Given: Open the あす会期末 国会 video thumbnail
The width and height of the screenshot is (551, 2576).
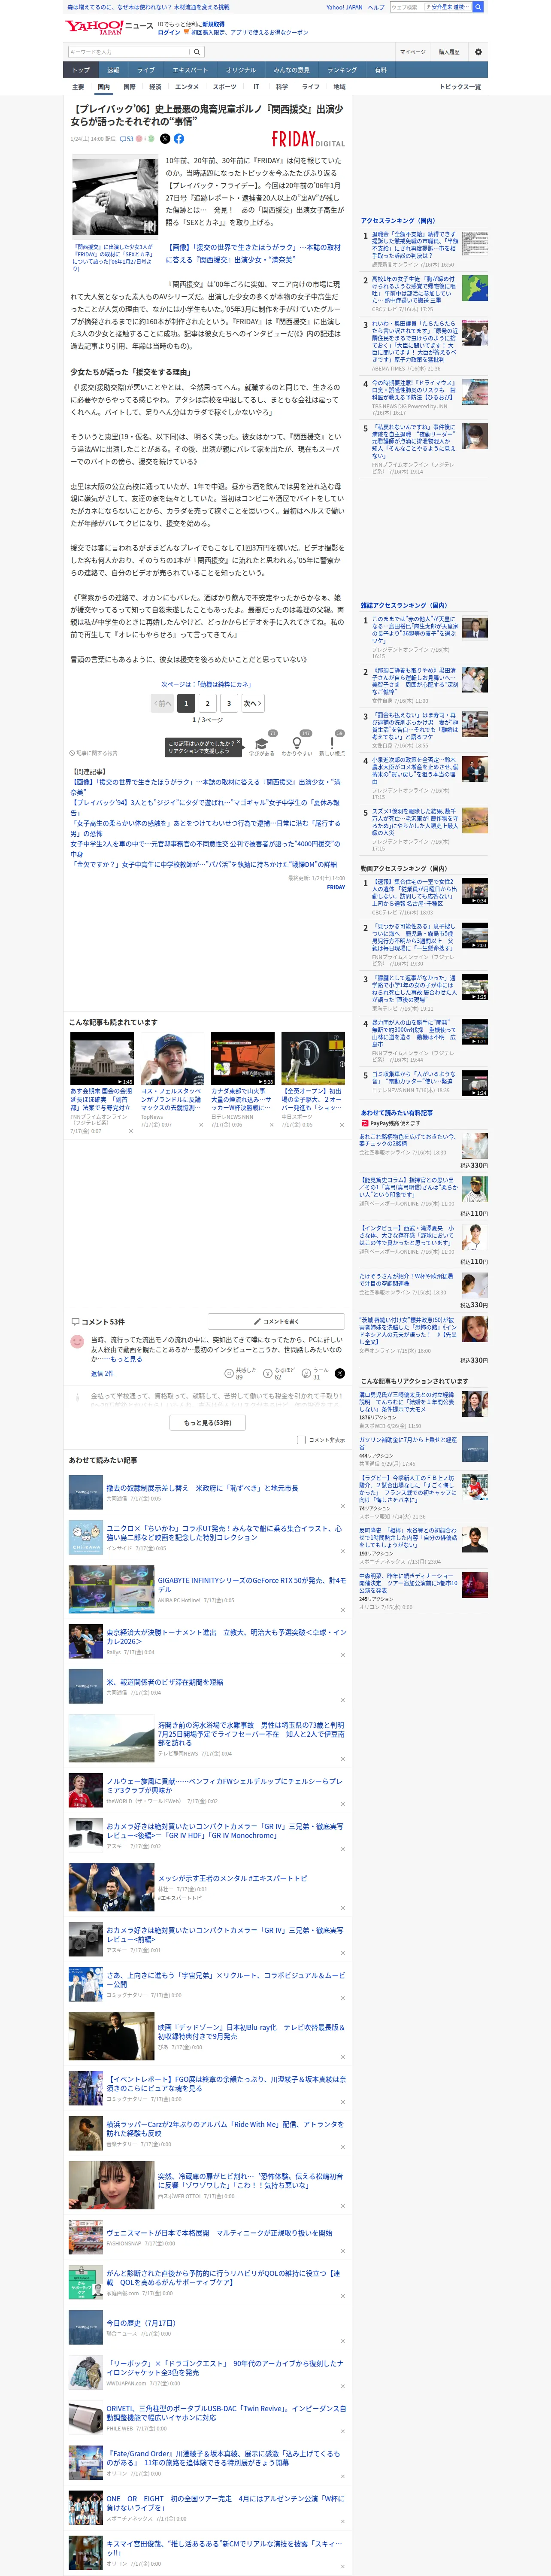Looking at the screenshot, I should point(102,1058).
